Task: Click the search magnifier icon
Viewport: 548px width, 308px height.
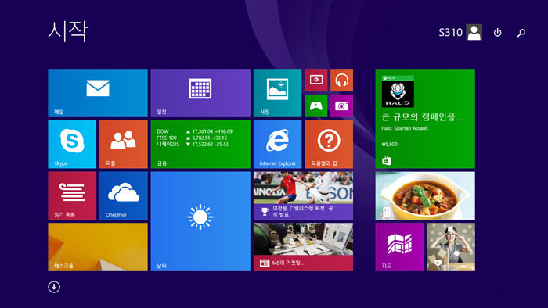Action: pyautogui.click(x=521, y=33)
